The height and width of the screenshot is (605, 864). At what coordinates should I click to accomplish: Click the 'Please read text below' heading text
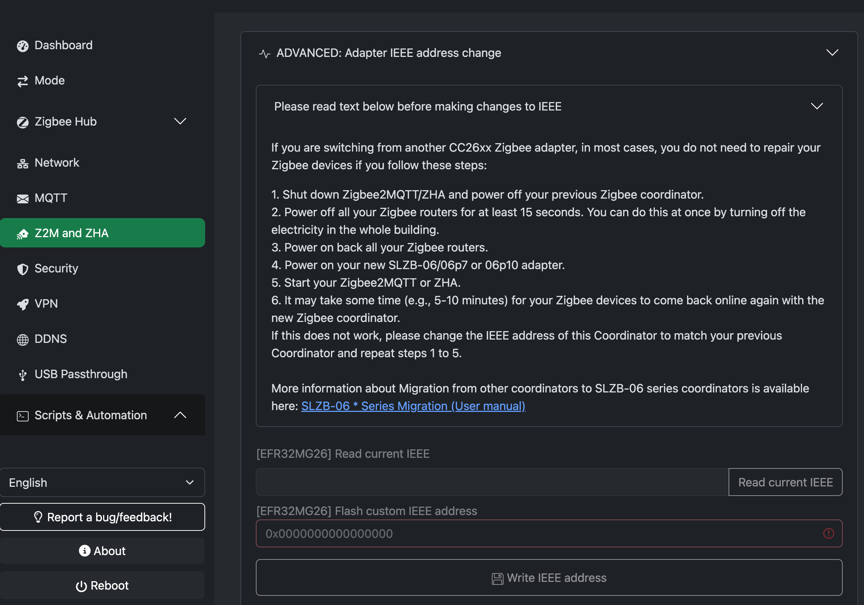point(418,106)
